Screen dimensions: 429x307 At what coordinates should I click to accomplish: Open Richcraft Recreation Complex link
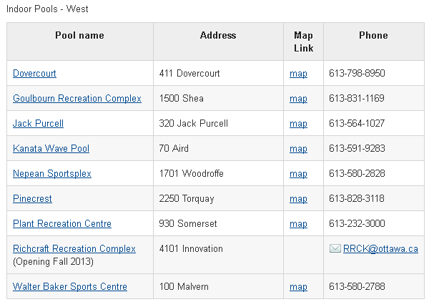(x=74, y=249)
